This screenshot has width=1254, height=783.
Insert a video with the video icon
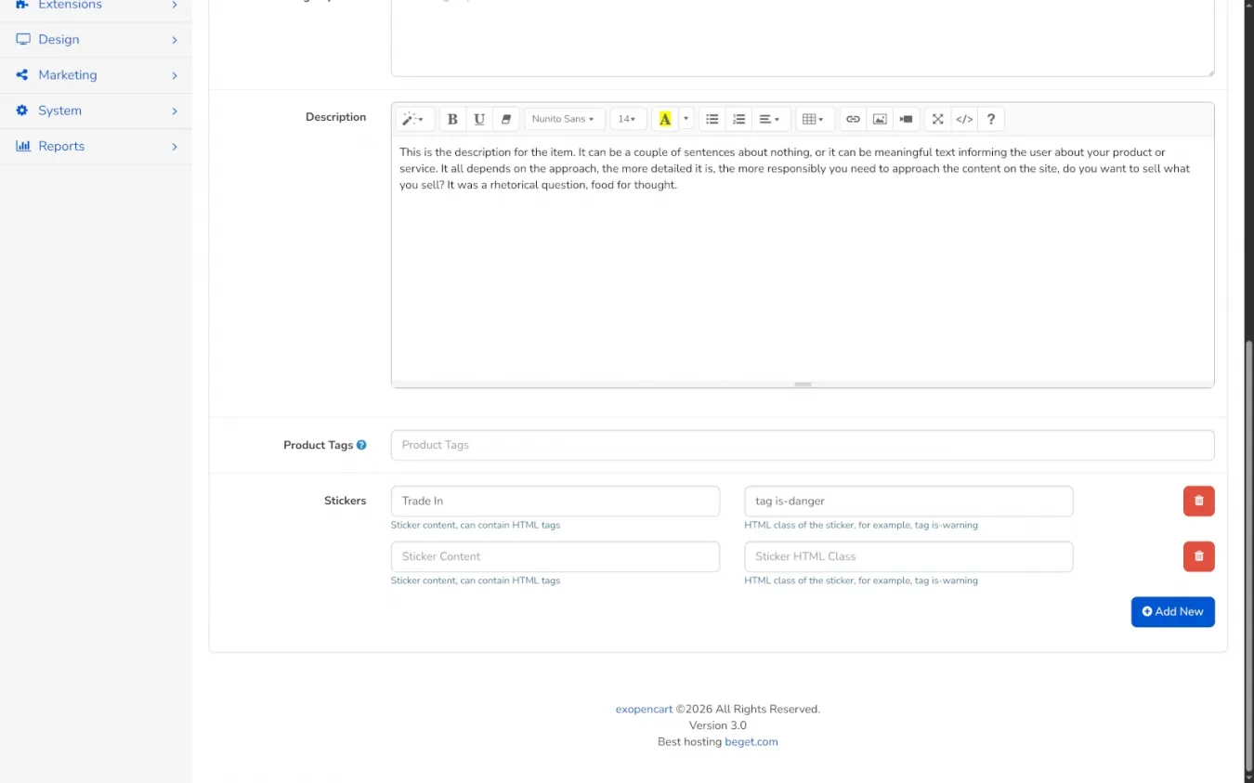point(906,119)
